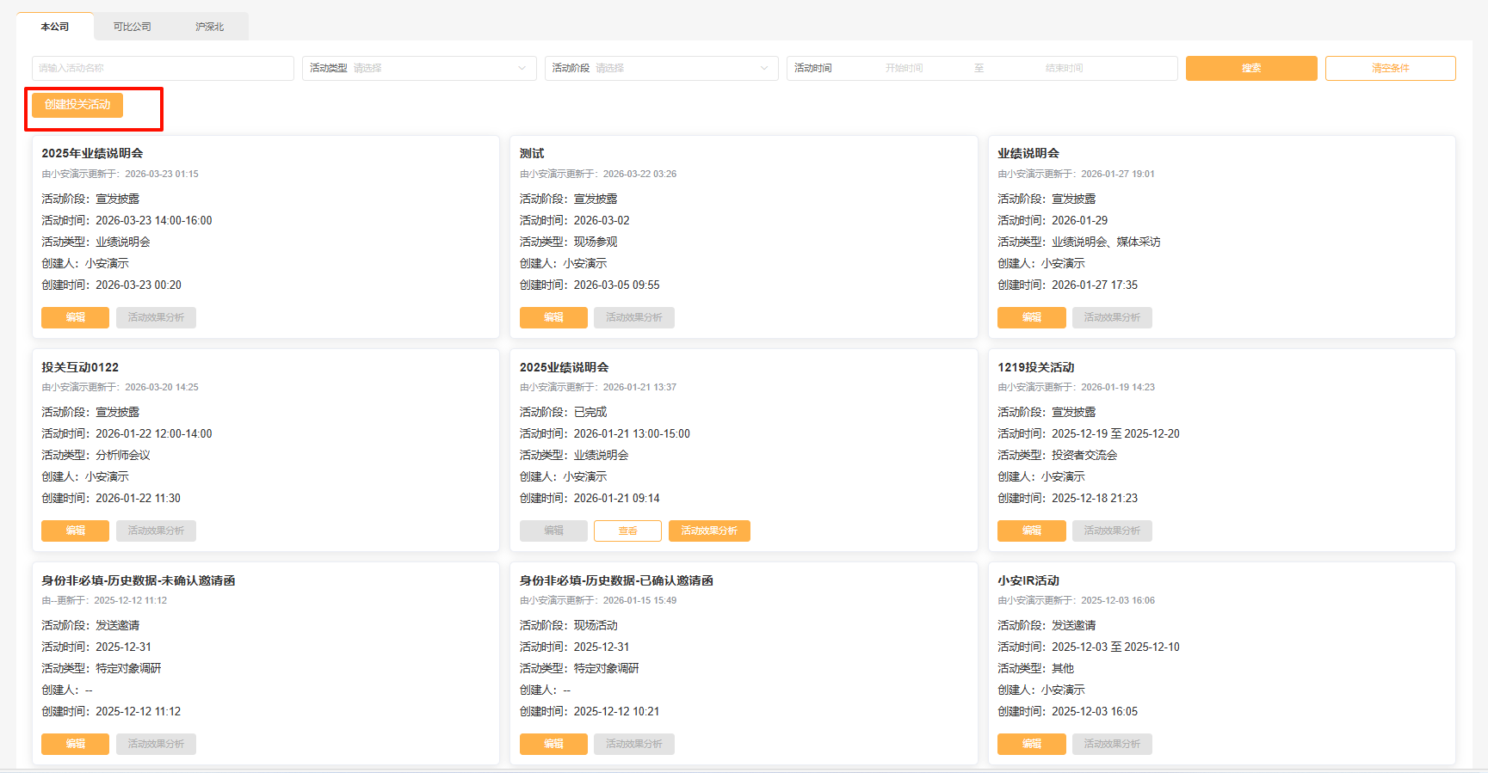Click 编辑 on 身份非必填-历史数据-已确认邀请函 card

553,744
